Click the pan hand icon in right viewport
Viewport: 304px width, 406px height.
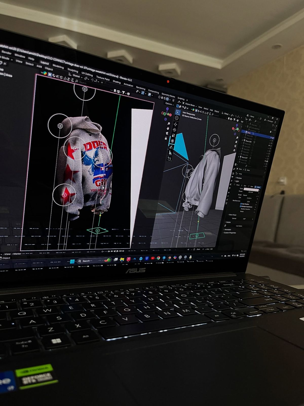(x=236, y=142)
